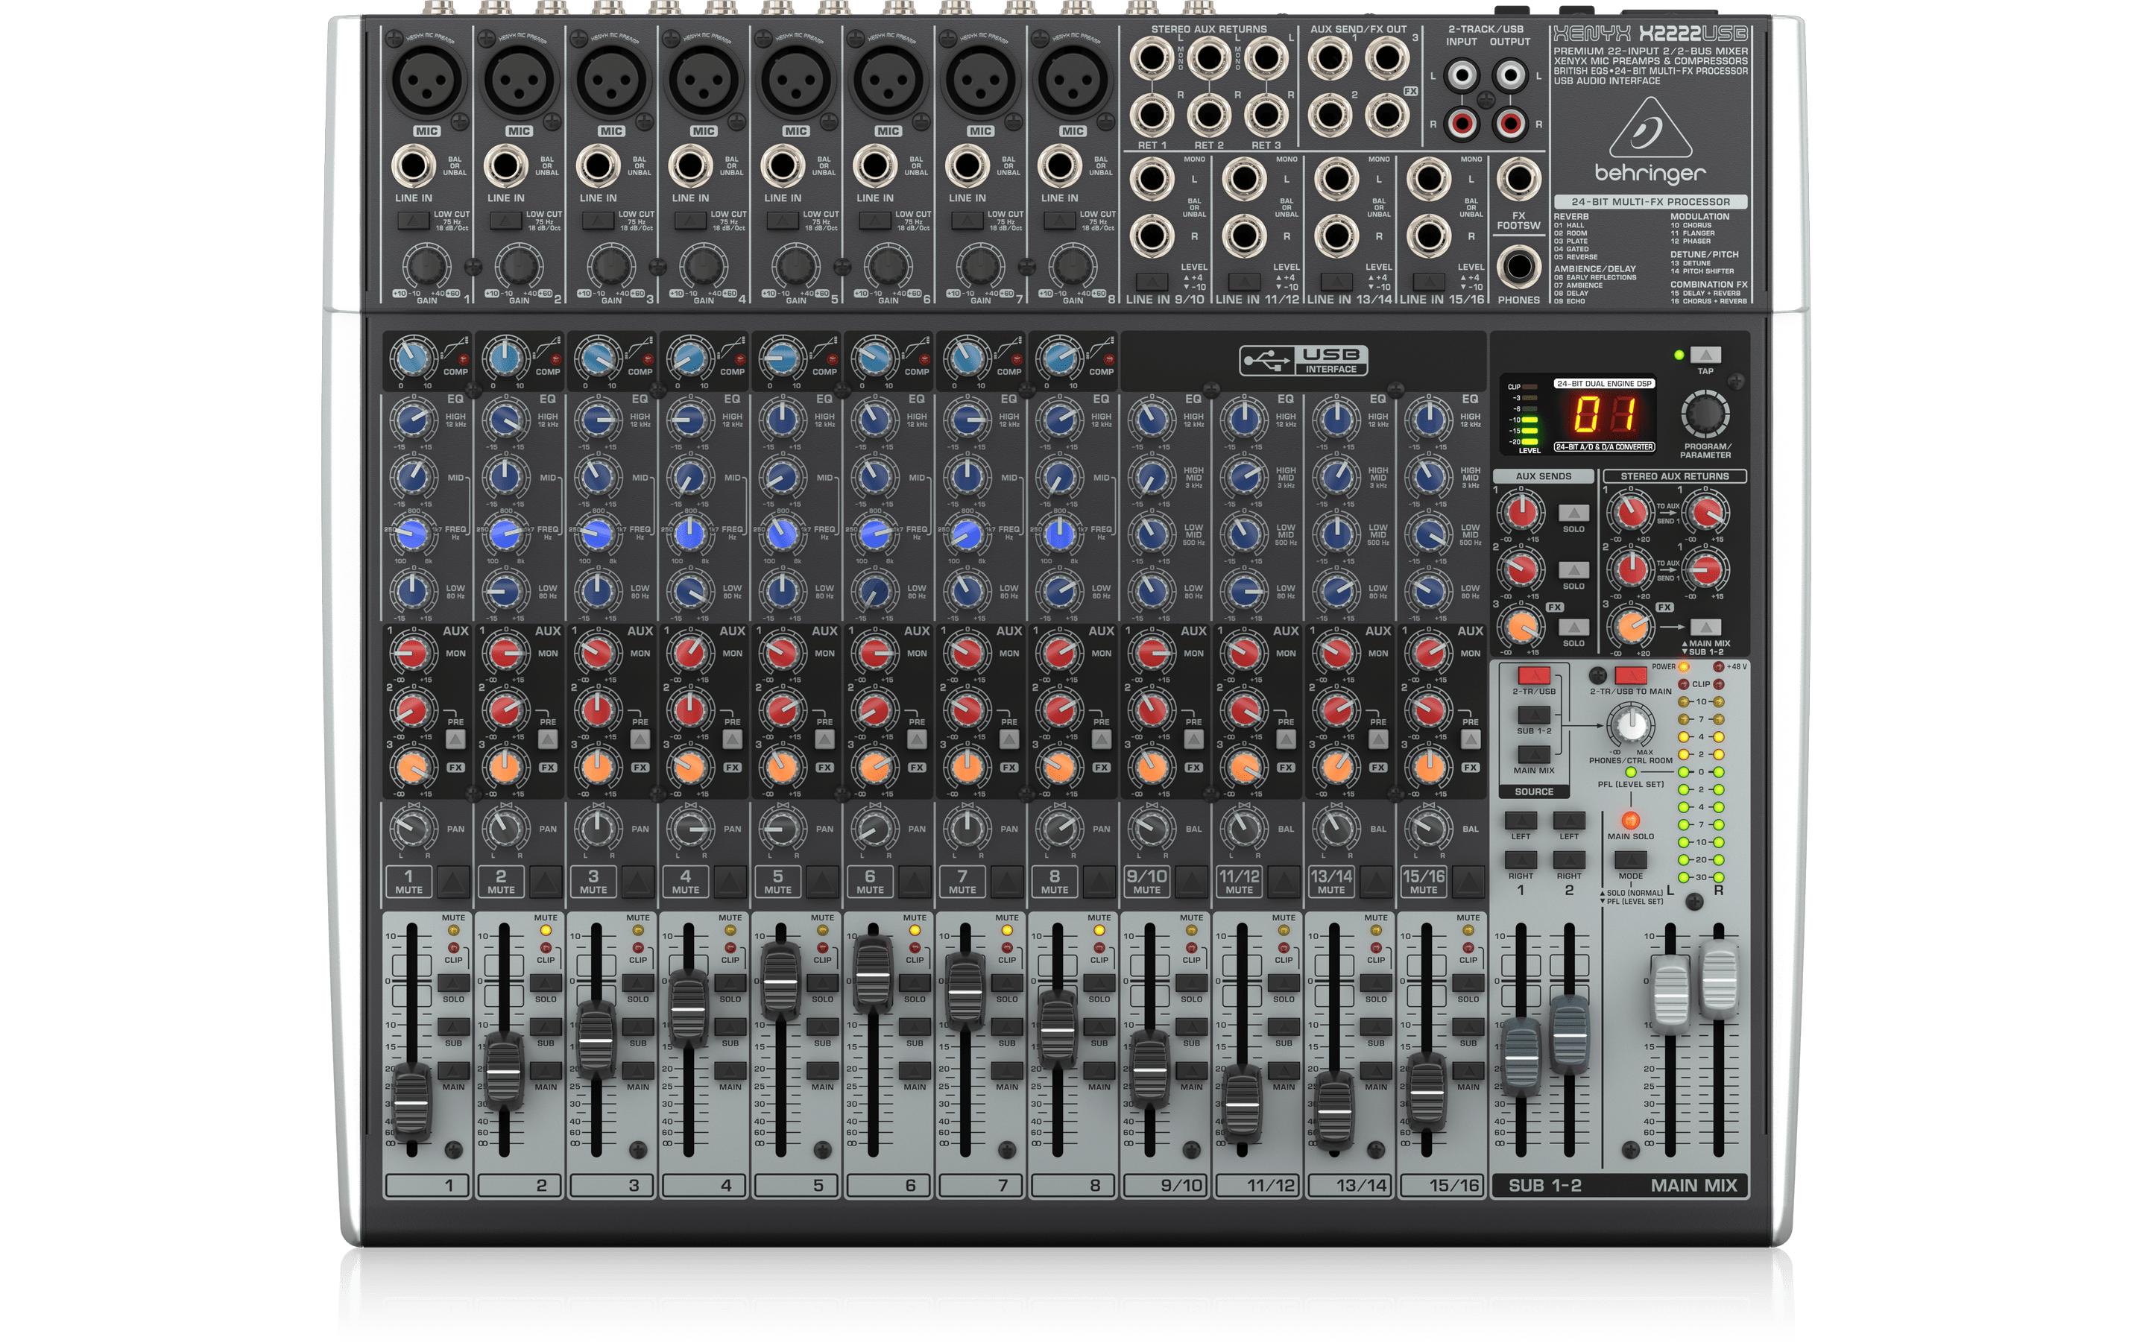2134x1343 pixels.
Task: Click the channel 5 PAN knob
Action: 782,829
